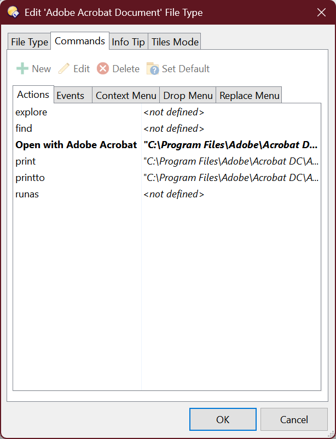Select the printto action row
This screenshot has height=439, width=336.
click(x=167, y=178)
